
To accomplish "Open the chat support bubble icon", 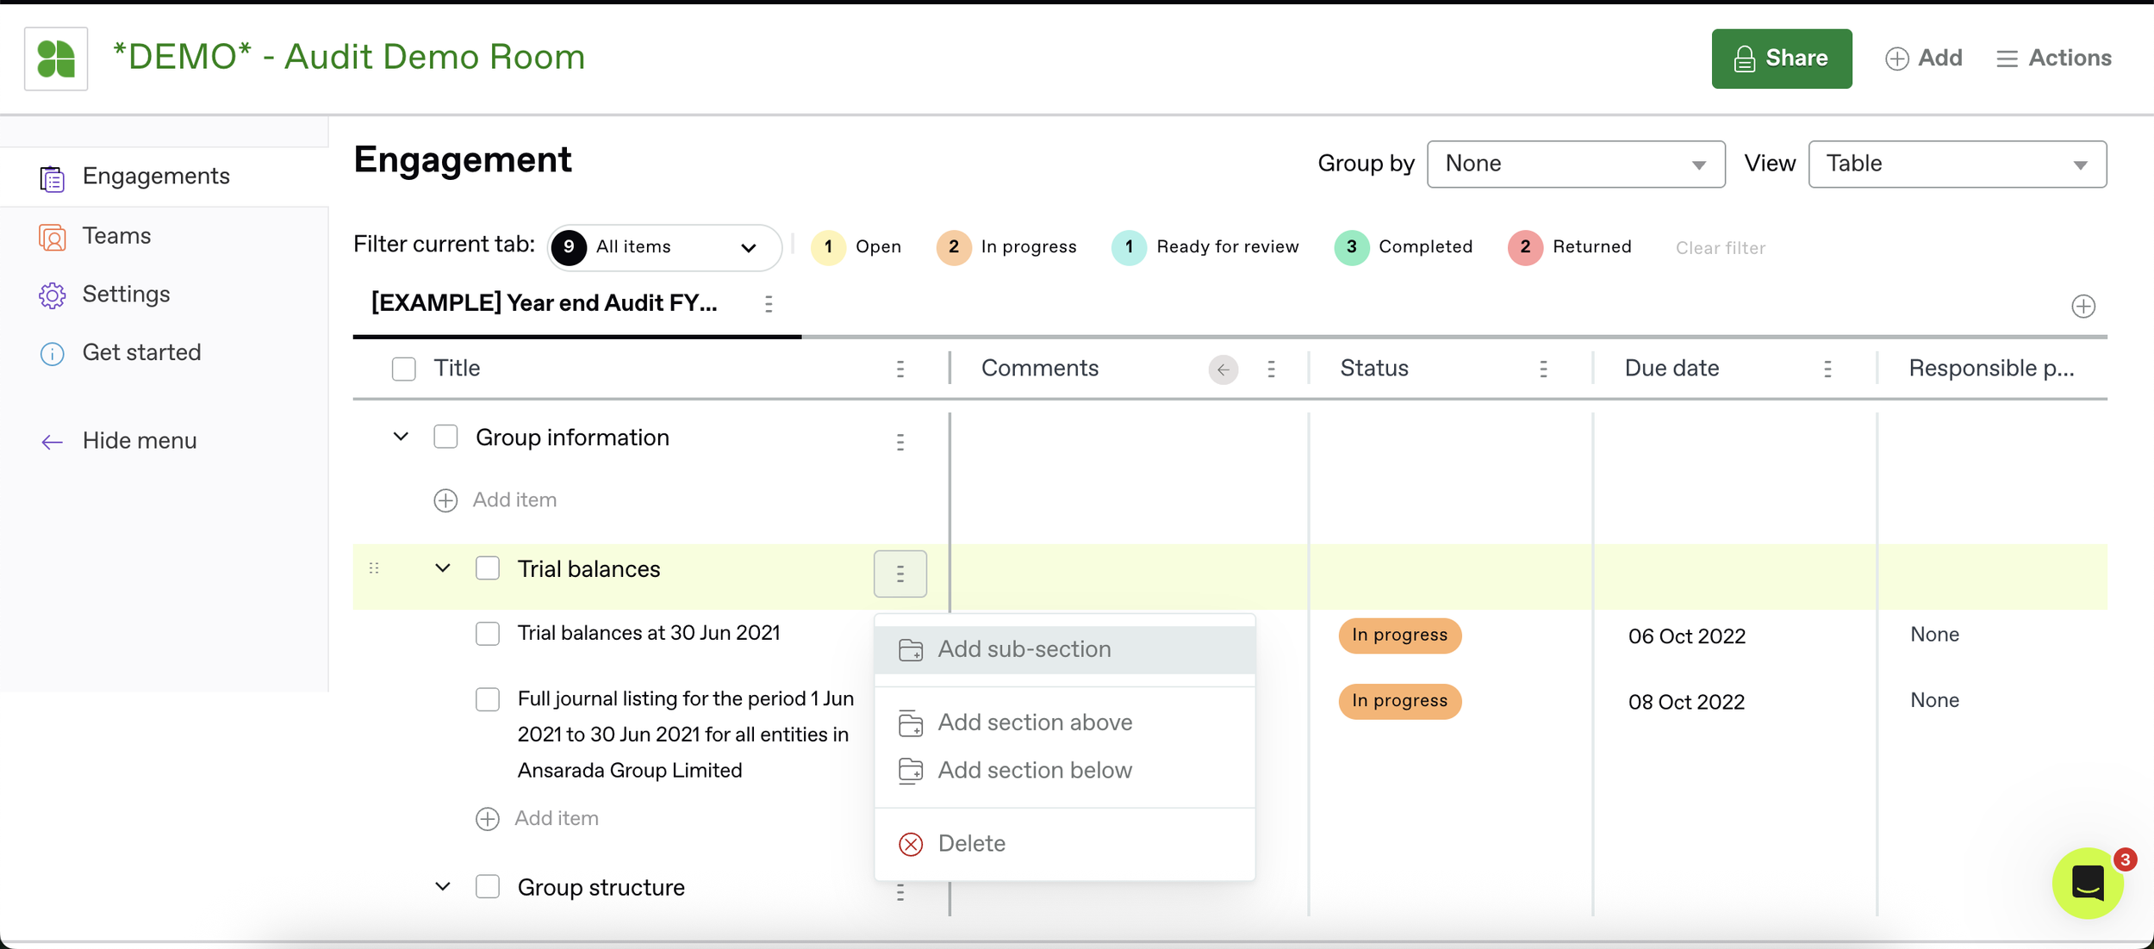I will (x=2088, y=883).
